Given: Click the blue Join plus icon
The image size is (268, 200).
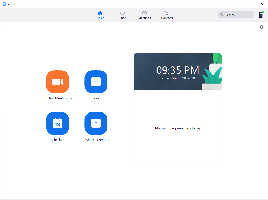Looking at the screenshot, I should coord(96,82).
